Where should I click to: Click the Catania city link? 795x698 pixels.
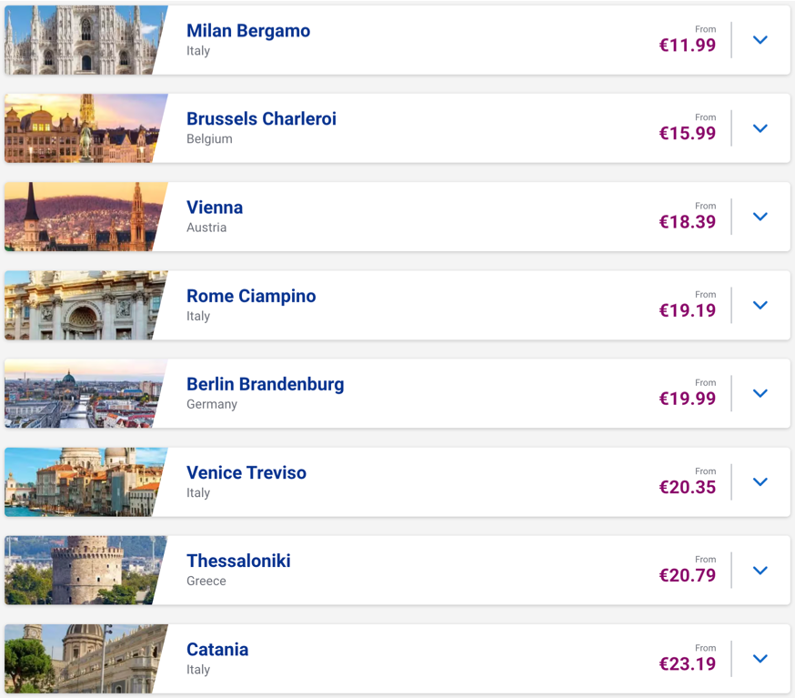tap(217, 651)
